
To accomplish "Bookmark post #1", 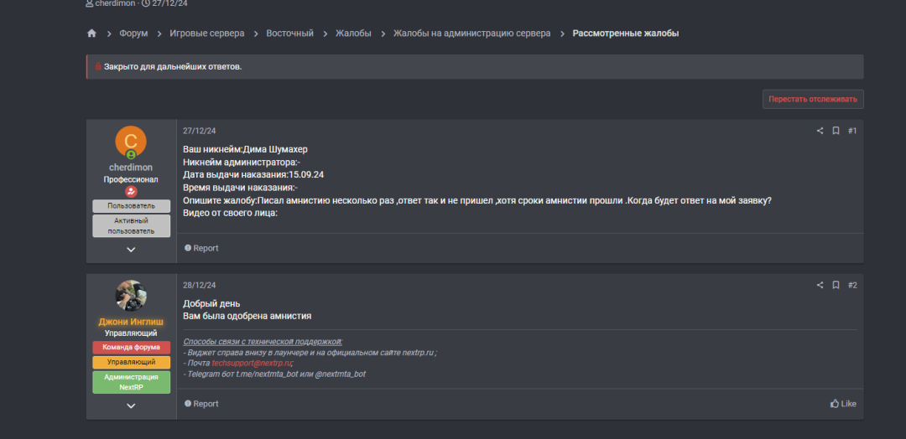I will [x=836, y=131].
